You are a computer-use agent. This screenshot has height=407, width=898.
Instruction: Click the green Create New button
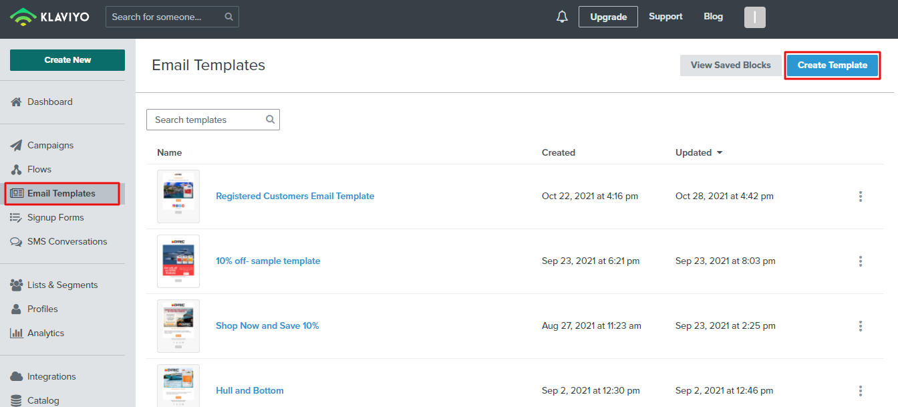[67, 60]
